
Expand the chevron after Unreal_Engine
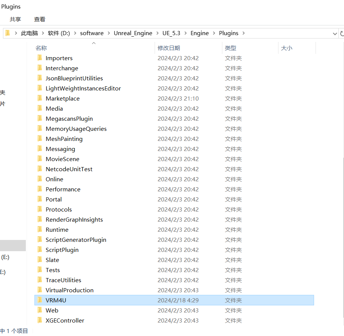(158, 33)
